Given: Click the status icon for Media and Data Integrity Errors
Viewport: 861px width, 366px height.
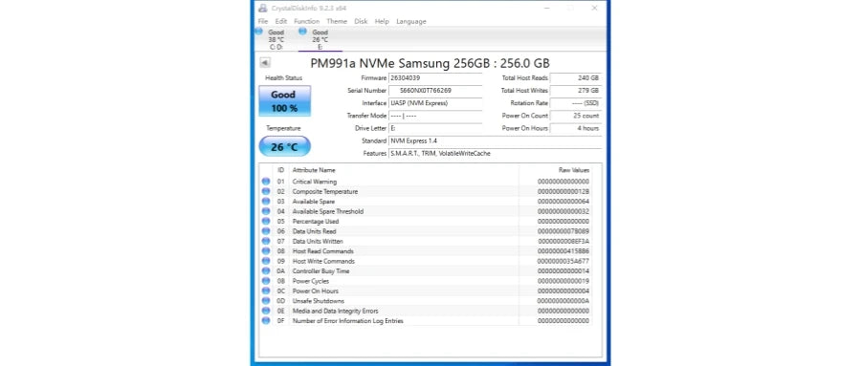Looking at the screenshot, I should pos(266,310).
